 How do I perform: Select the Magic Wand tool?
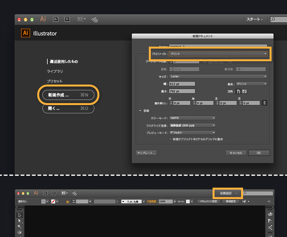coord(19,227)
